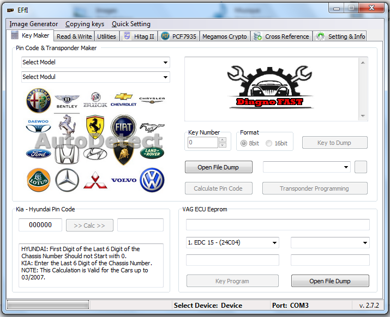Click the logo panel scroll up arrow
Viewport: 390px width, 317px height.
pos(363,63)
